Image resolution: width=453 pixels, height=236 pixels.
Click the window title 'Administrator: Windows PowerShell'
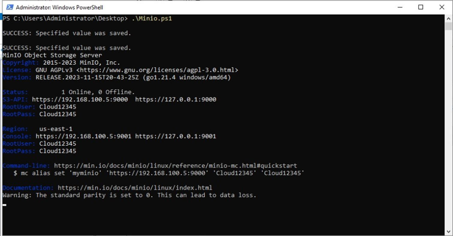(x=59, y=7)
